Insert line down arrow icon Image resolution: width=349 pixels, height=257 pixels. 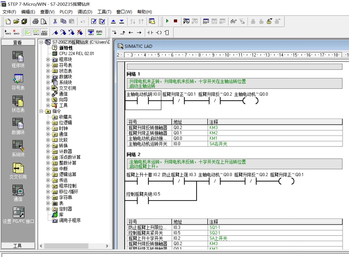(x=114, y=32)
